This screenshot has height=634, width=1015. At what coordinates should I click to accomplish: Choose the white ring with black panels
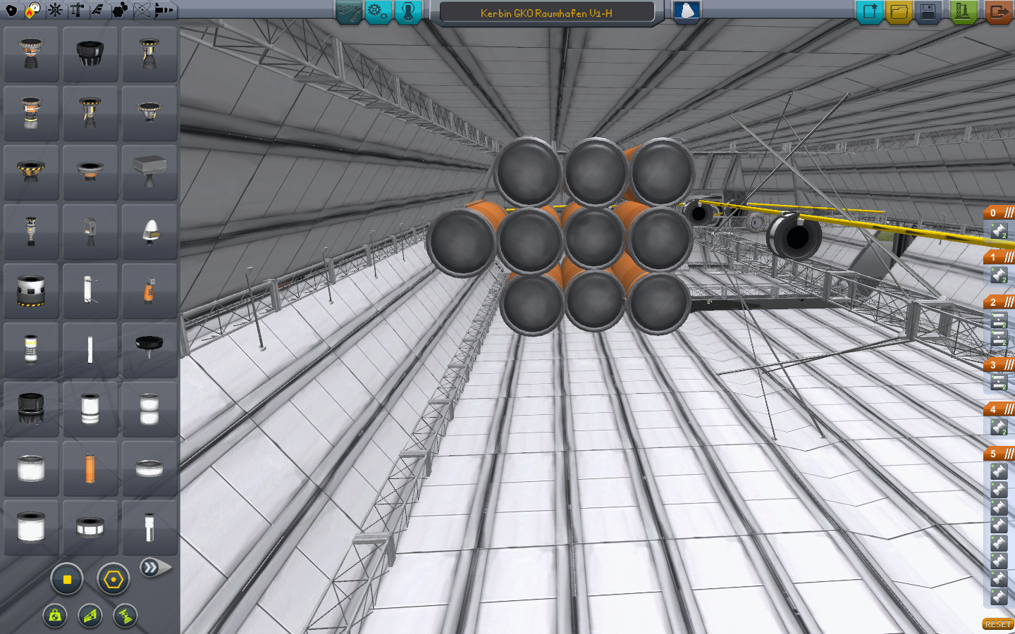pyautogui.click(x=90, y=528)
